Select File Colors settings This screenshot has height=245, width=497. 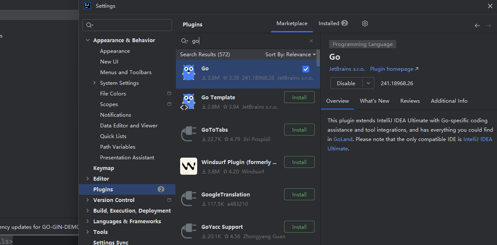113,93
